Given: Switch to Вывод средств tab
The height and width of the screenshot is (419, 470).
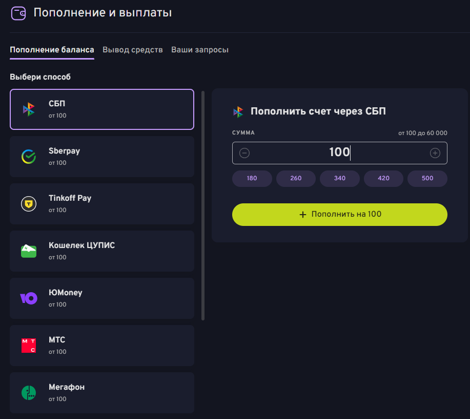Looking at the screenshot, I should [133, 50].
